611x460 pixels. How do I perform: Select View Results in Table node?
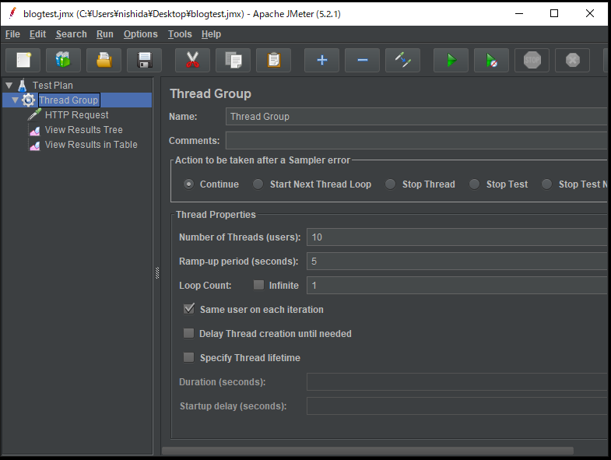91,145
